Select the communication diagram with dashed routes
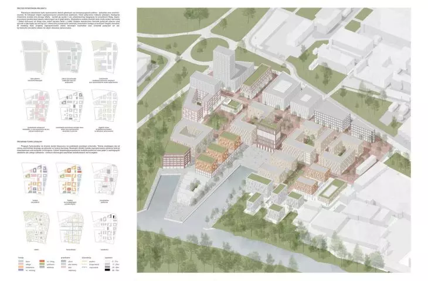The width and height of the screenshot is (428, 281). [x=70, y=228]
